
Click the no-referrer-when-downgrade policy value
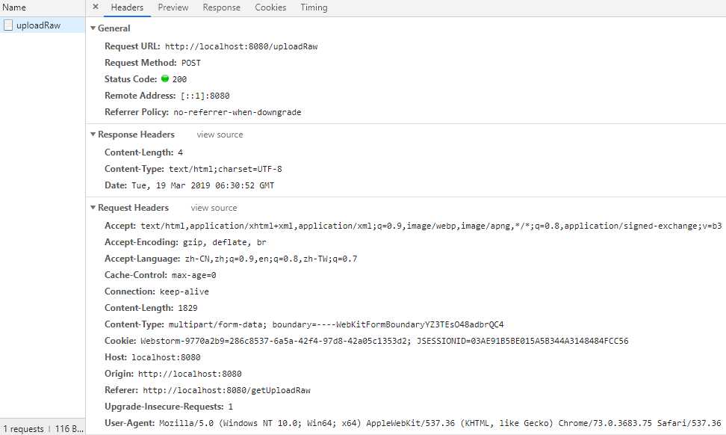[x=238, y=112]
